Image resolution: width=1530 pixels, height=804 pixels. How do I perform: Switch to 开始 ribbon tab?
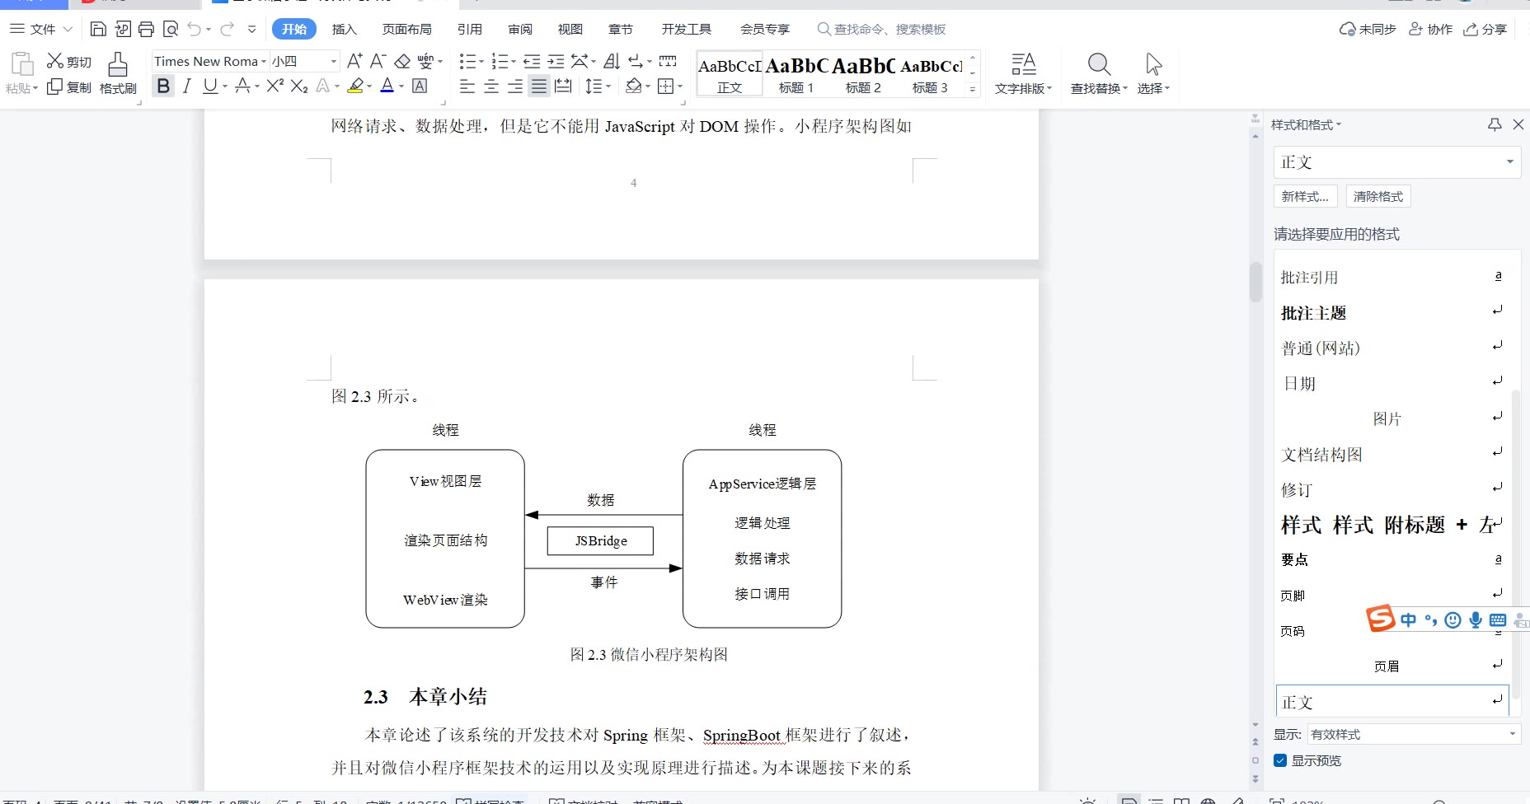pos(294,30)
